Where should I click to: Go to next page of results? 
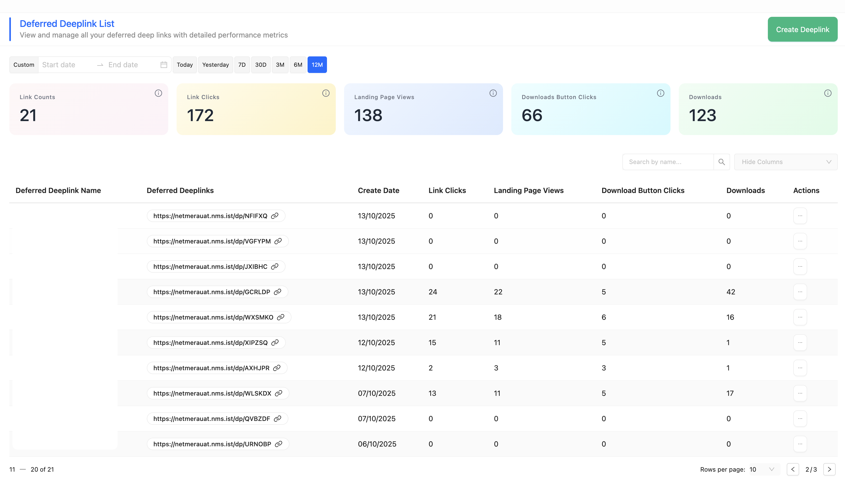(x=829, y=469)
